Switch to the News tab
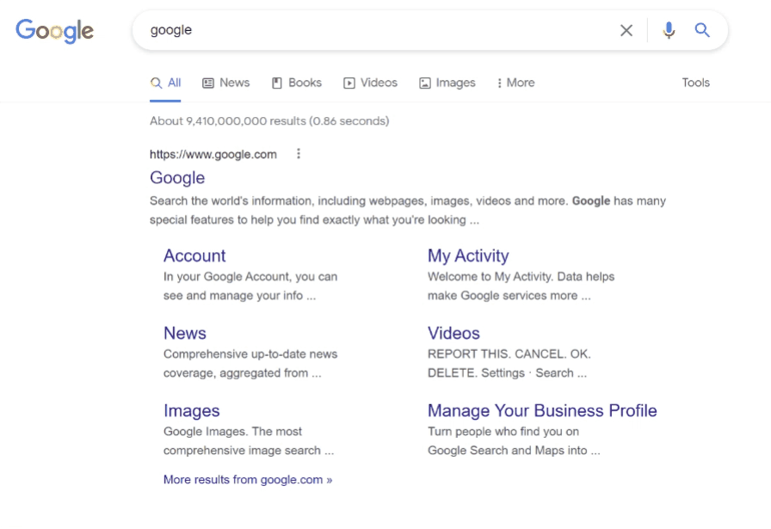Screen dimensions: 771x529 [x=226, y=83]
